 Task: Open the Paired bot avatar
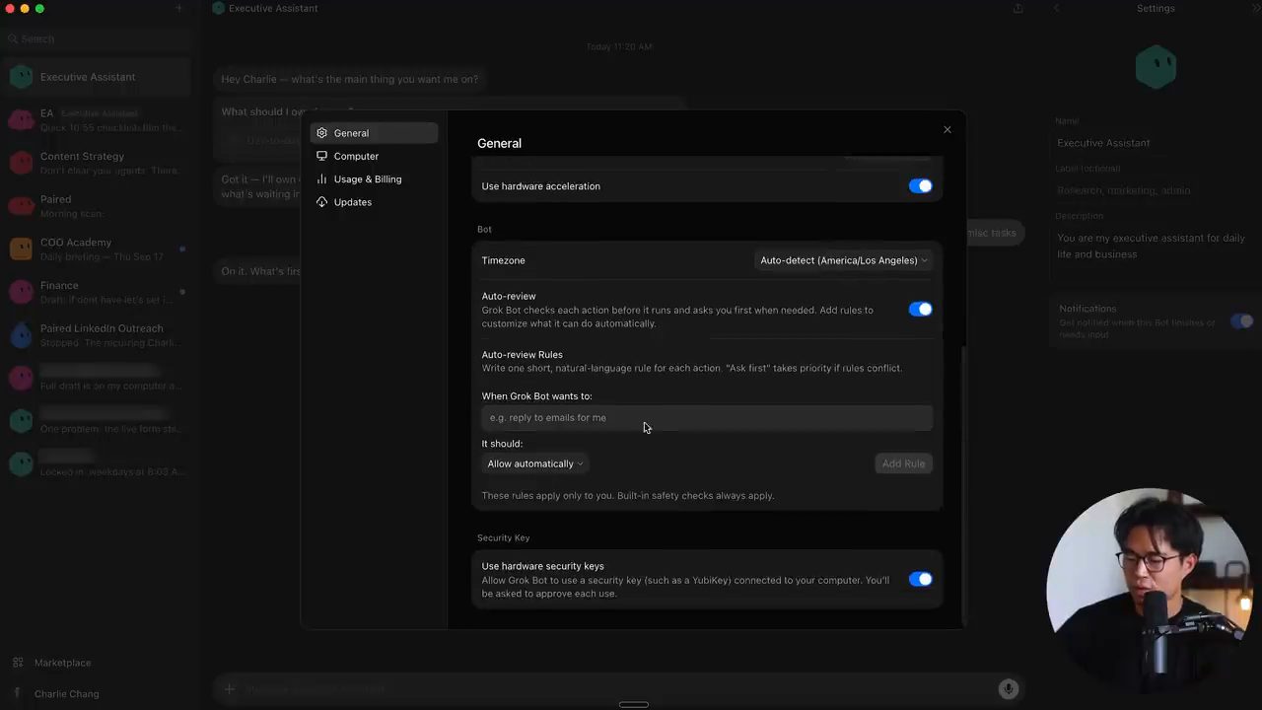click(21, 206)
